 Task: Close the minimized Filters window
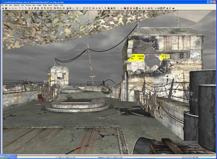click(15, 156)
